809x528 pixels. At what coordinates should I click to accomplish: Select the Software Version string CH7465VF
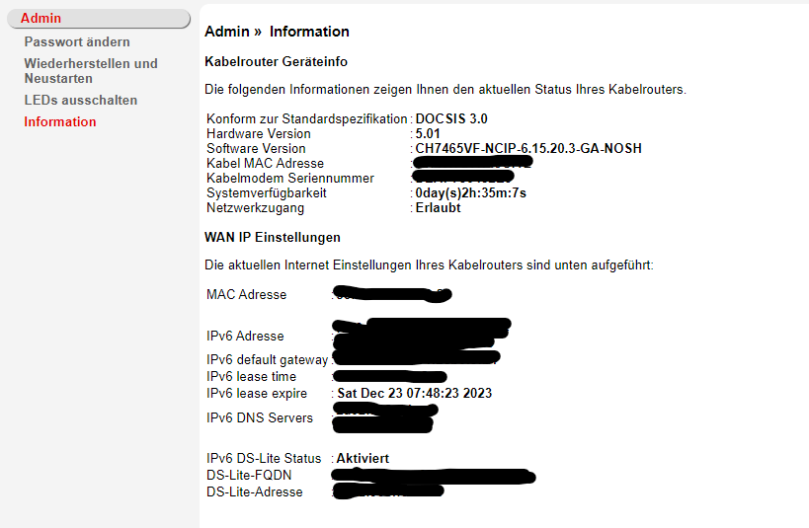pyautogui.click(x=528, y=148)
